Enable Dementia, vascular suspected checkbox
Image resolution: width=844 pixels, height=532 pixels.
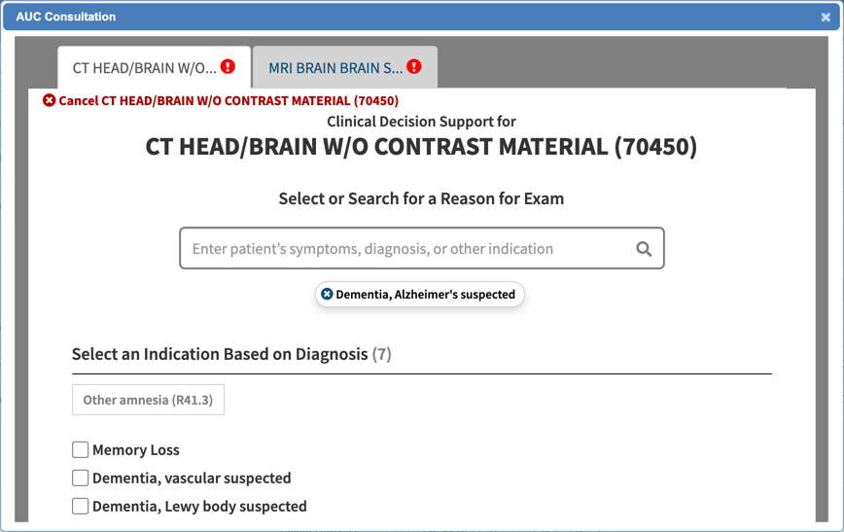[81, 478]
